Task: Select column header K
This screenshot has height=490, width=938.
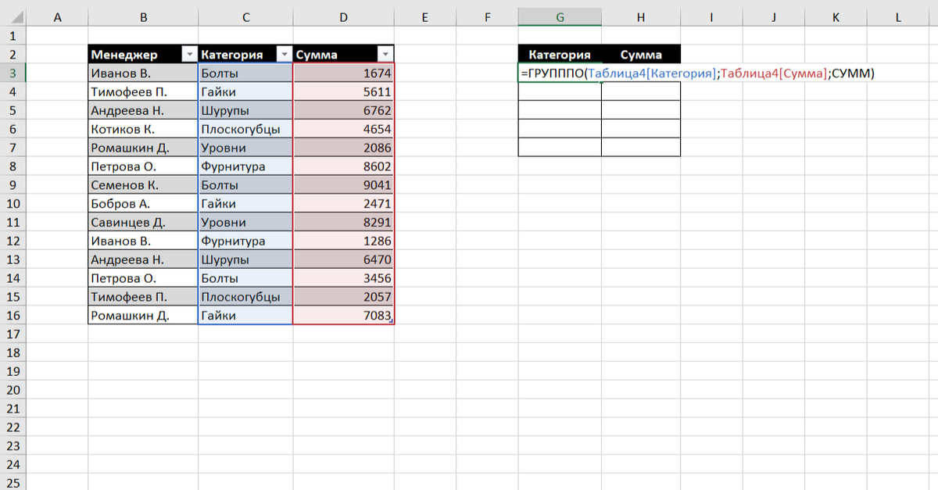Action: click(836, 17)
